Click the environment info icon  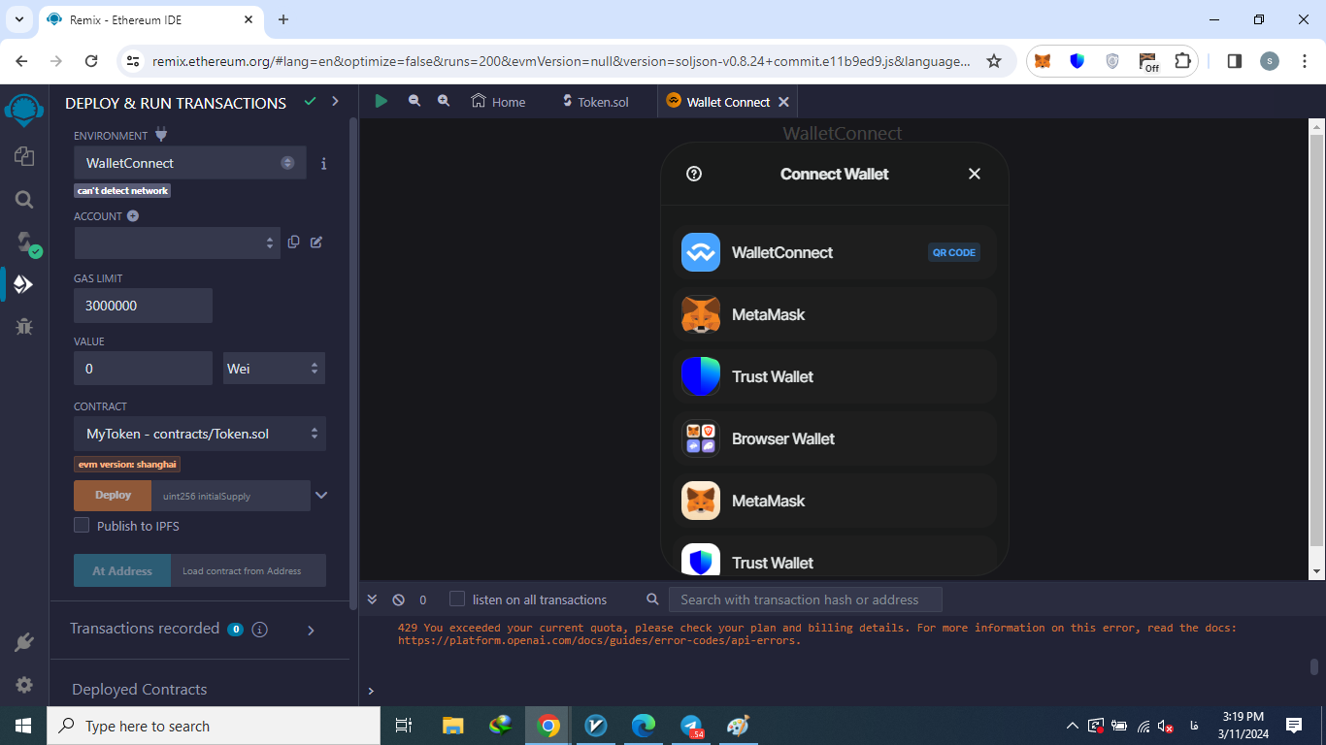pyautogui.click(x=323, y=164)
